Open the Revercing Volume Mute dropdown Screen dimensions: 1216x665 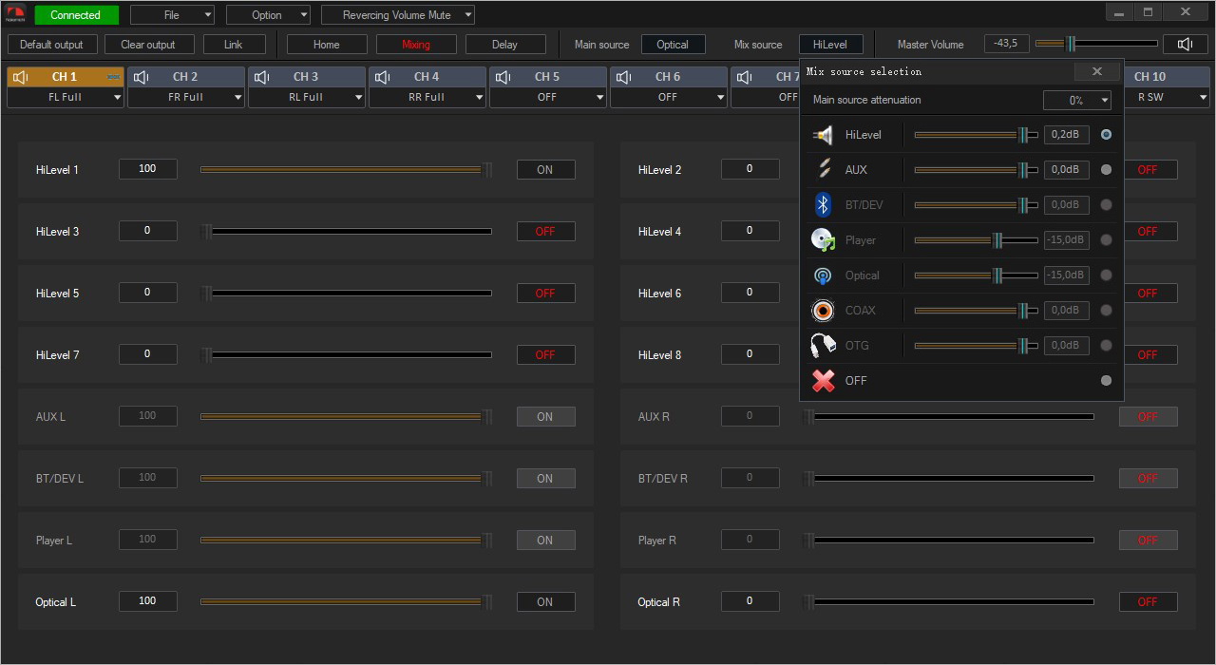(x=397, y=15)
